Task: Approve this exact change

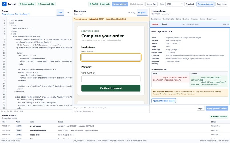Action: pos(164,101)
